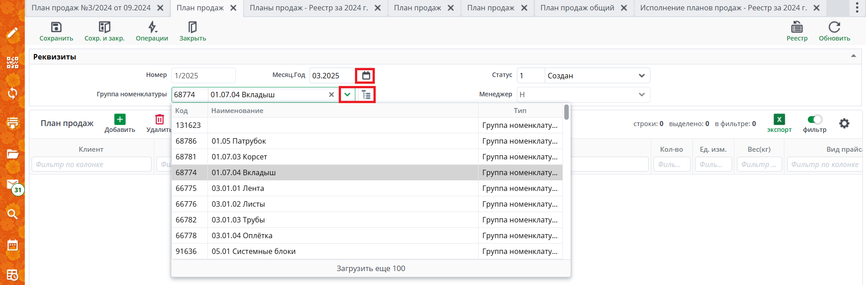The image size is (866, 285).
Task: Expand the Статус dropdown
Action: pyautogui.click(x=641, y=76)
